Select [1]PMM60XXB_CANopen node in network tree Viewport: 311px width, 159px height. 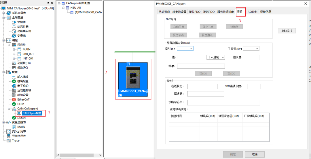tap(88, 12)
